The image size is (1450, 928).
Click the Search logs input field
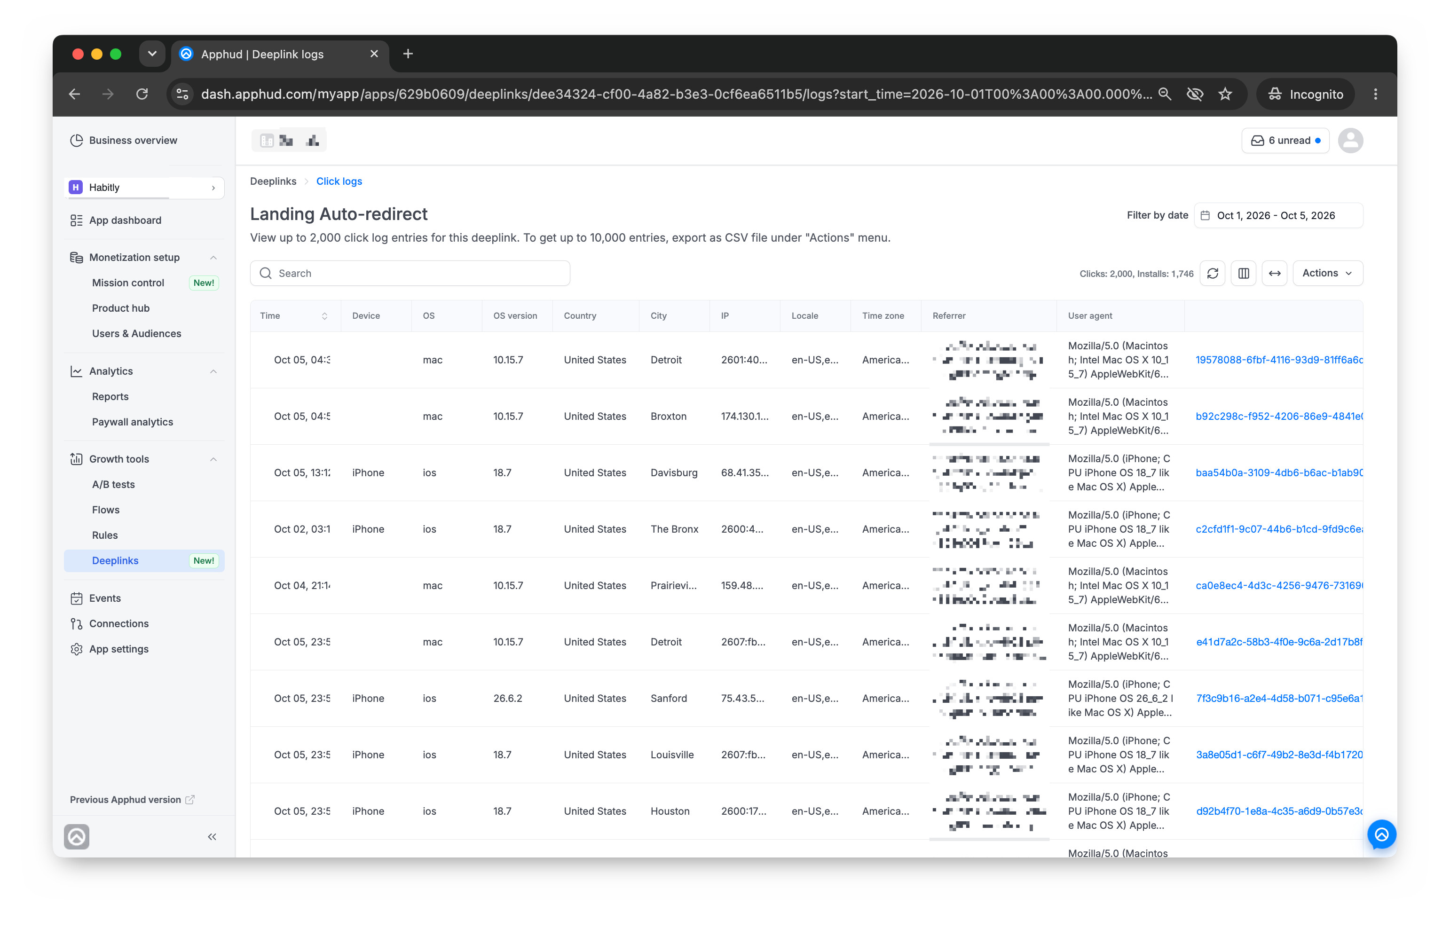pyautogui.click(x=410, y=273)
